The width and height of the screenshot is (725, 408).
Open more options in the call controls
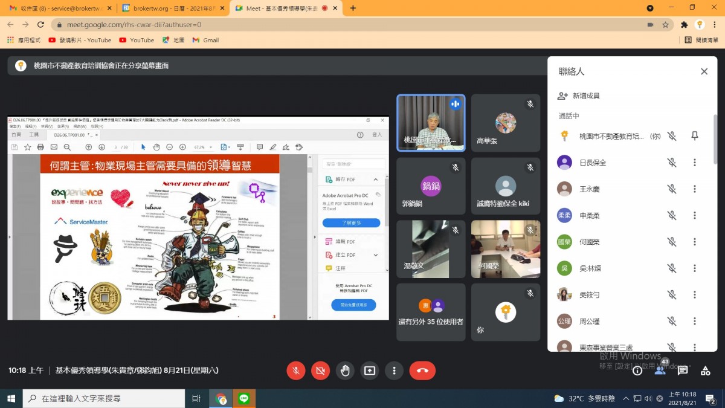[395, 371]
